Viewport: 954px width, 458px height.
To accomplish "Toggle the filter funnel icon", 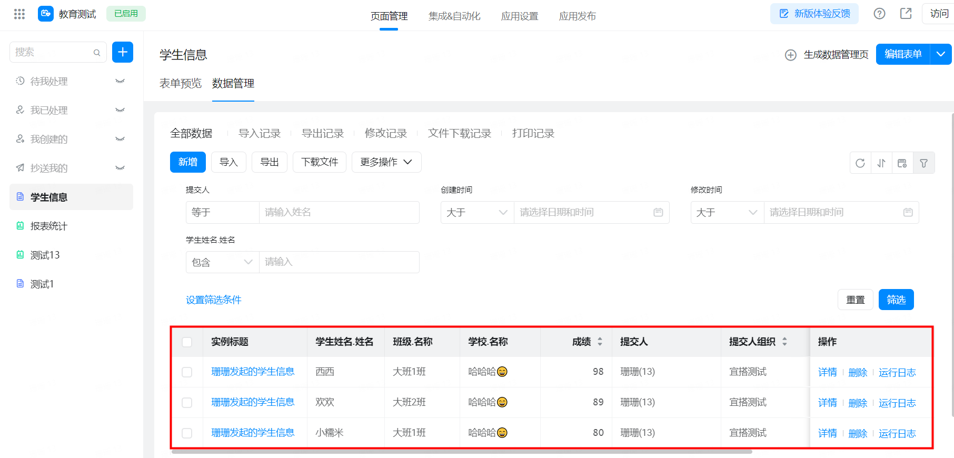I will pos(924,163).
